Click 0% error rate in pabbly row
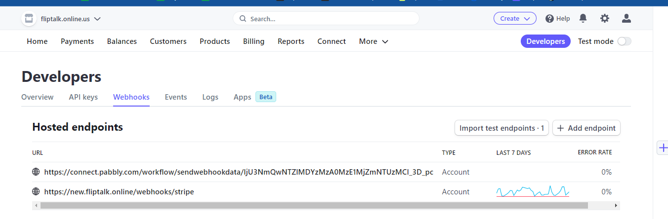The width and height of the screenshot is (668, 219). point(606,172)
